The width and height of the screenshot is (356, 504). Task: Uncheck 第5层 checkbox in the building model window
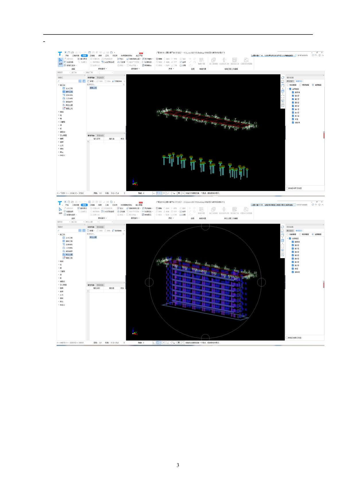pyautogui.click(x=293, y=255)
